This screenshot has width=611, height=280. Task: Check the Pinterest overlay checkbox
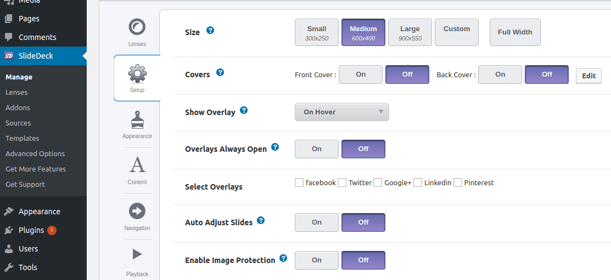tap(458, 182)
